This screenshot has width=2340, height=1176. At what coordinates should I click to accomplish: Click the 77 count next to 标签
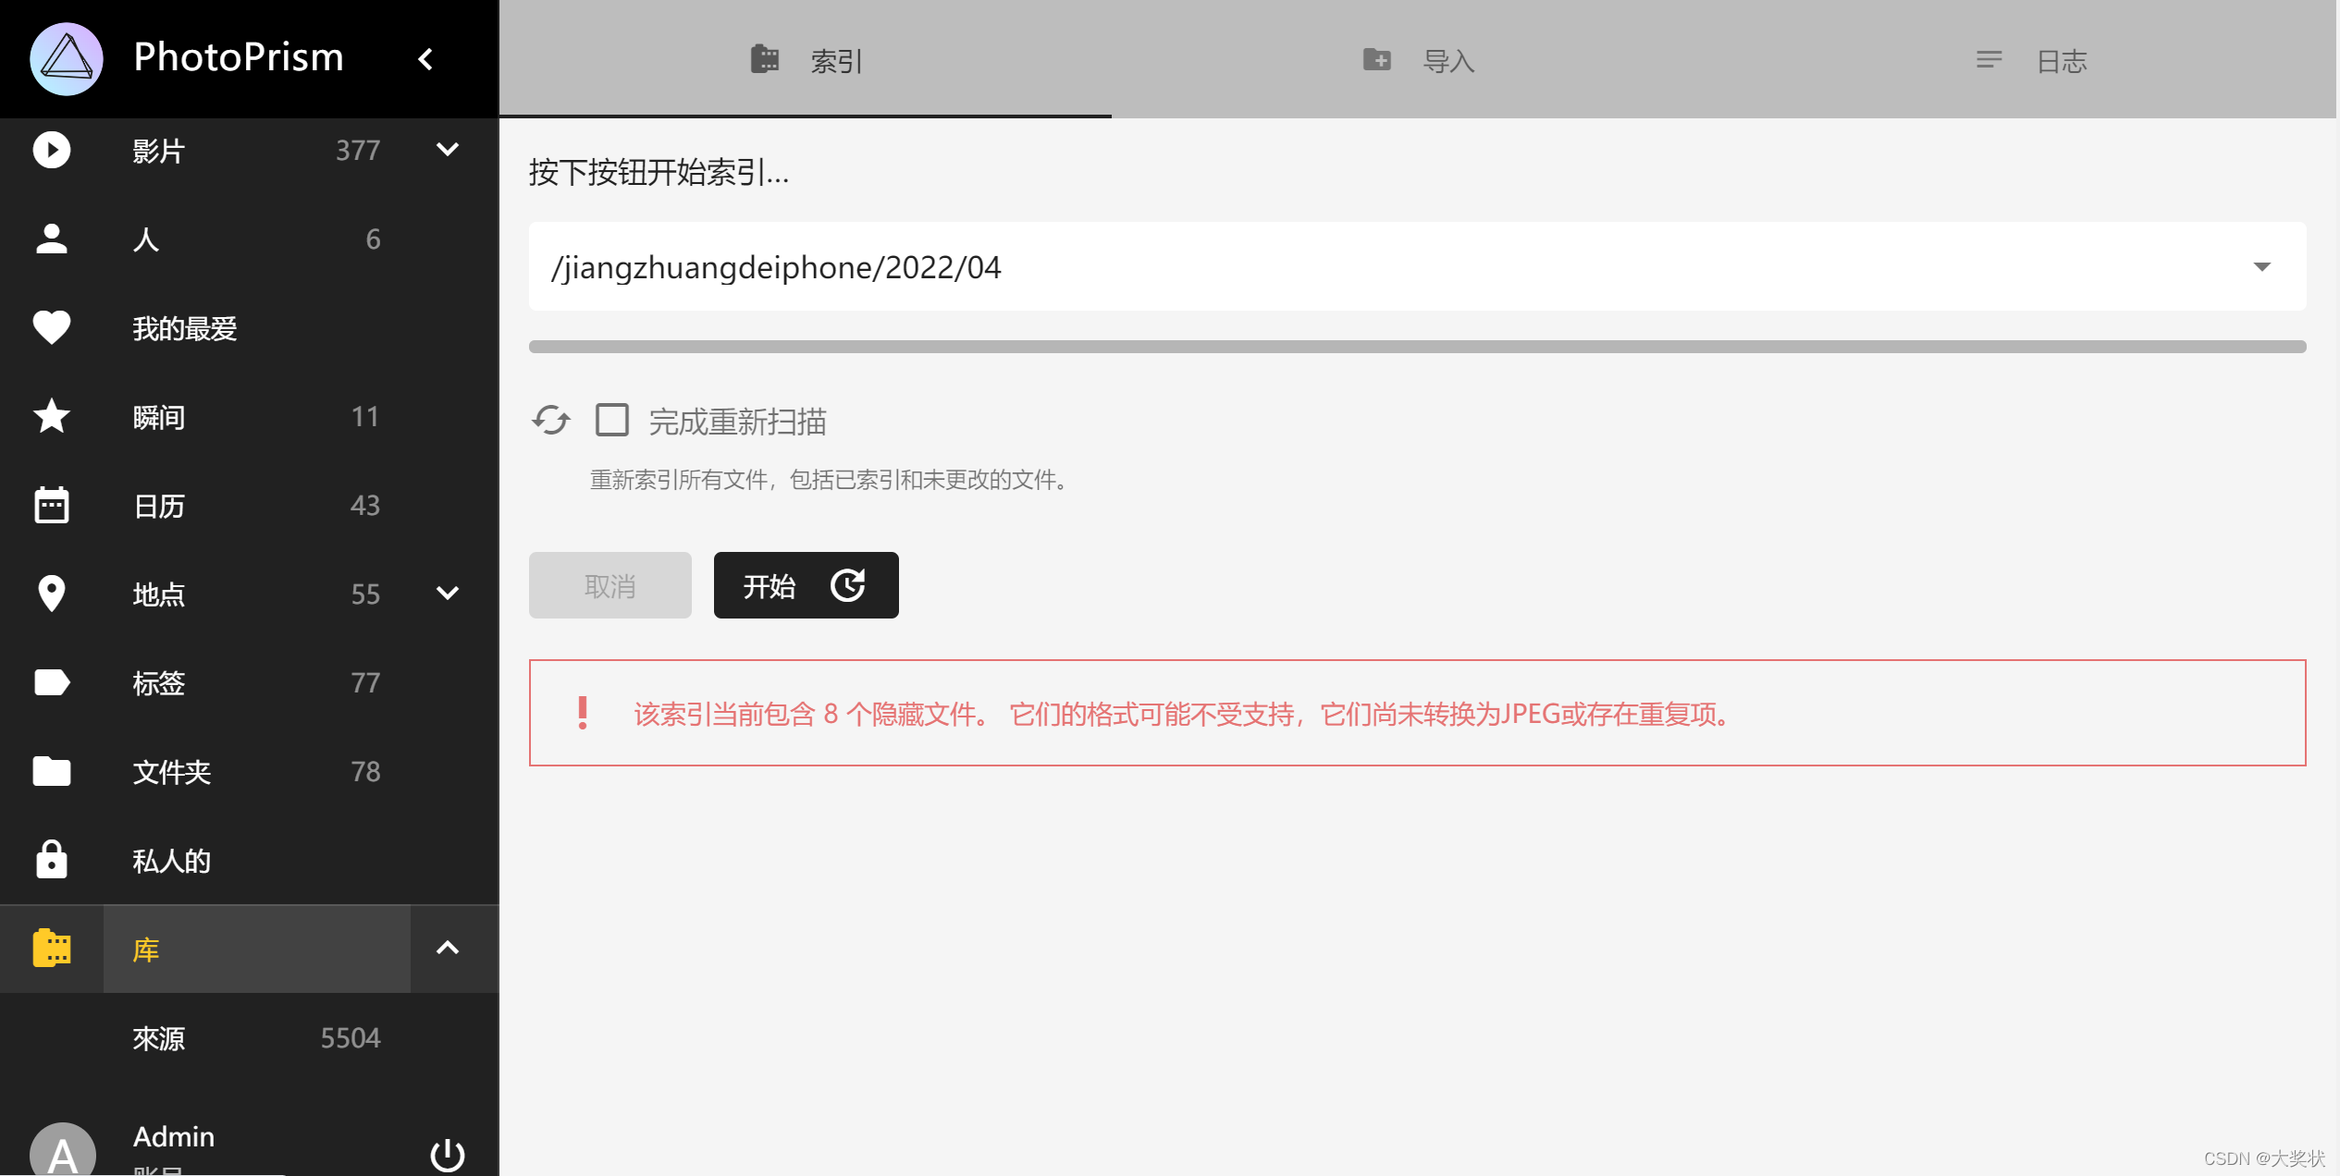coord(365,682)
